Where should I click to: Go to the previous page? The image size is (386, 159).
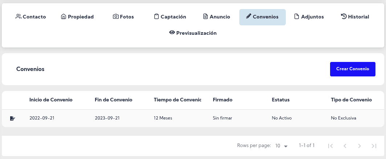(x=345, y=146)
